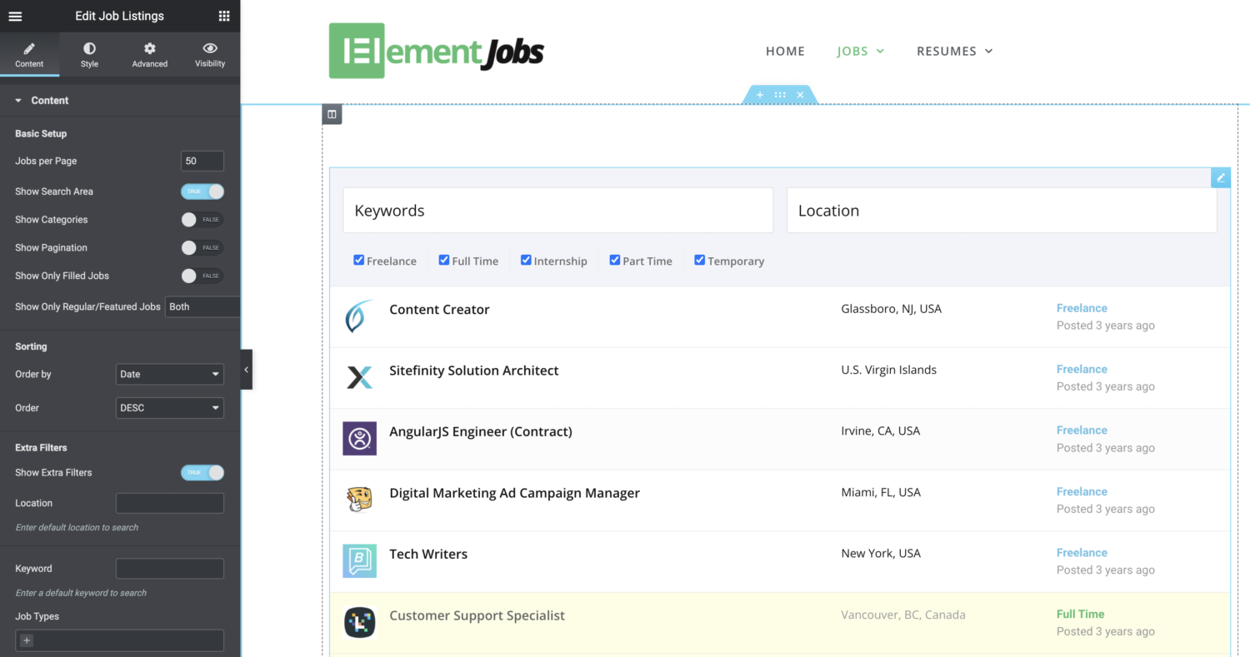Click the plus icon to add a new section

pyautogui.click(x=759, y=95)
